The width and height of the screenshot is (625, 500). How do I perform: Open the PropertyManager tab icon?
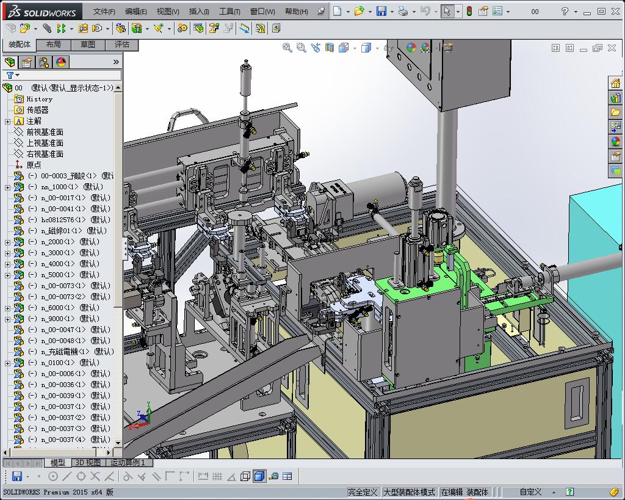27,62
